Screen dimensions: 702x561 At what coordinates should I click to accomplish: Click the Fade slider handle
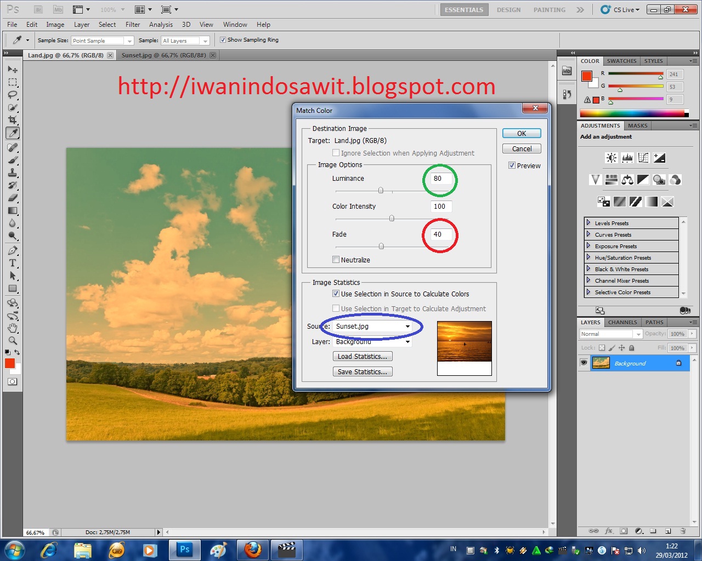[x=381, y=247]
